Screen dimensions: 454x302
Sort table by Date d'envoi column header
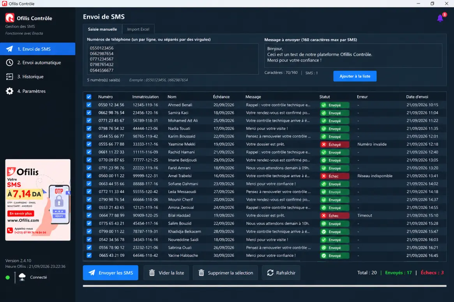(417, 97)
